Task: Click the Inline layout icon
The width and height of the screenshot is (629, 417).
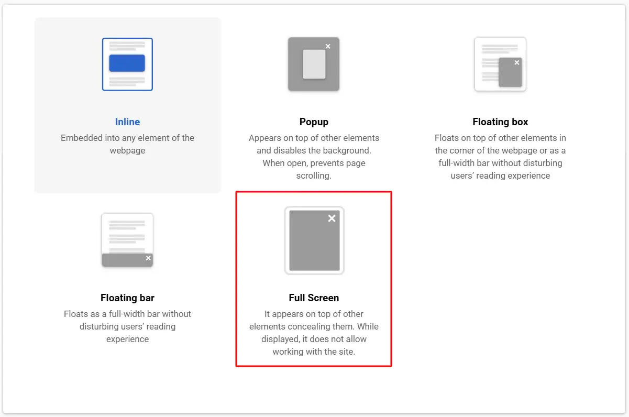Action: click(127, 64)
